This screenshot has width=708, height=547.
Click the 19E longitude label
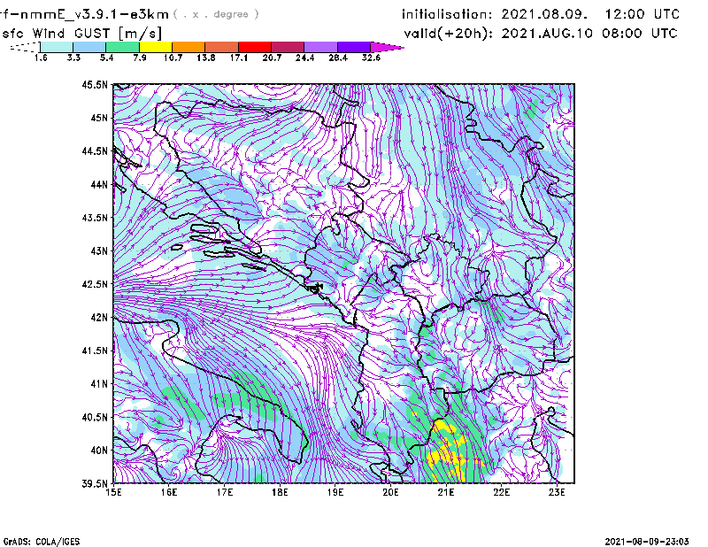pos(335,492)
